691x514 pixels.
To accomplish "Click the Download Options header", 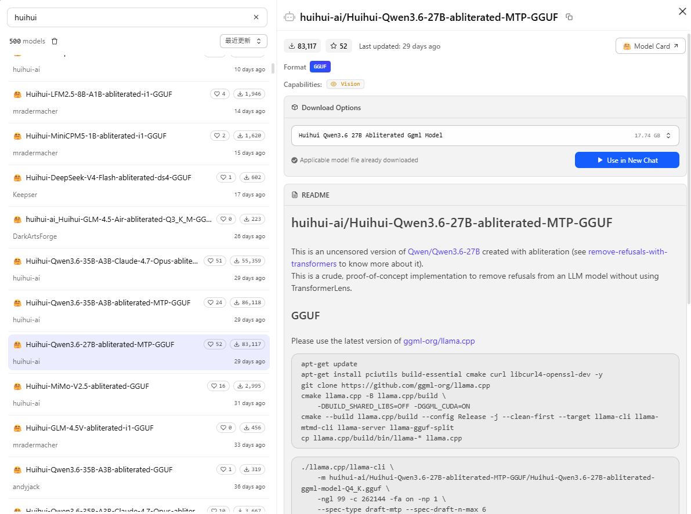I will pyautogui.click(x=485, y=108).
